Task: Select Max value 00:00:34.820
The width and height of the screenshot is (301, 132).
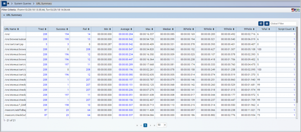Action: point(147,49)
